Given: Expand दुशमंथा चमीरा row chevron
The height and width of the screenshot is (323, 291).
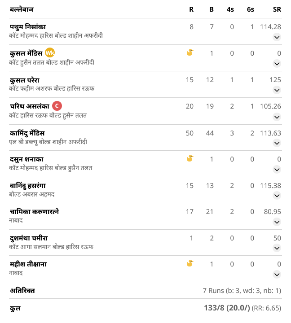Looking at the screenshot, I should click(277, 248).
